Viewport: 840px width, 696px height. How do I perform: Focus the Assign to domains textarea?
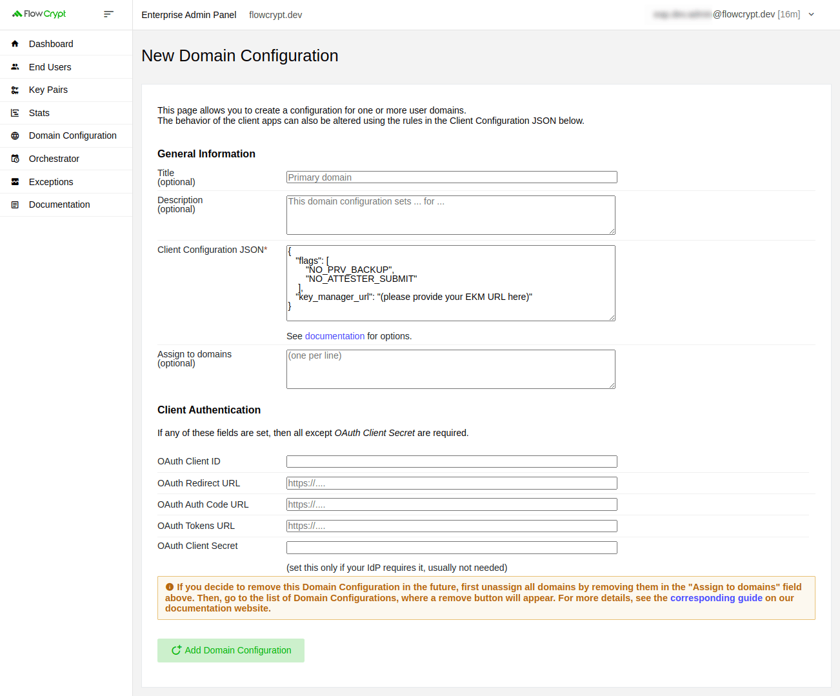tap(451, 369)
